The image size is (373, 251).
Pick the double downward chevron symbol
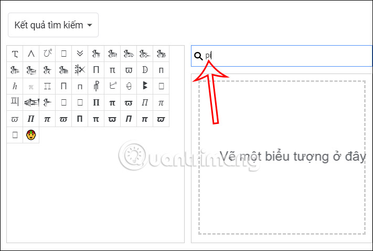click(x=80, y=54)
